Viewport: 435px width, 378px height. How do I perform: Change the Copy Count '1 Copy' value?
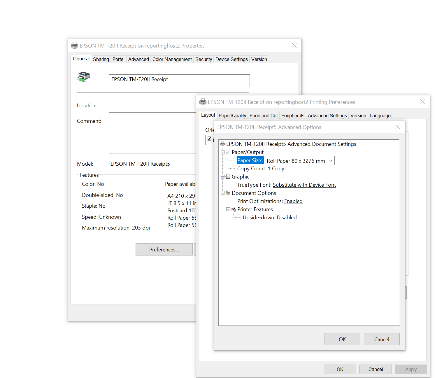click(x=276, y=169)
